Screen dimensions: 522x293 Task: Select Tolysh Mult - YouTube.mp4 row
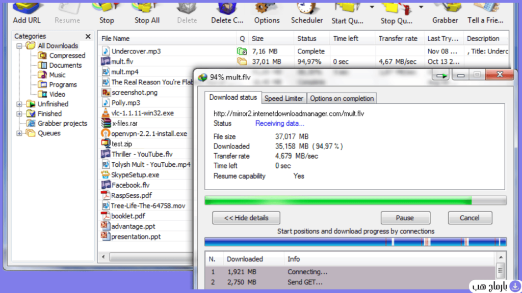coord(151,164)
